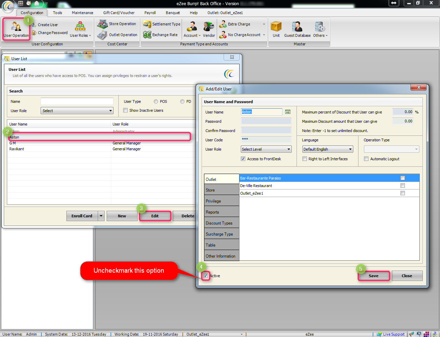Image resolution: width=440 pixels, height=337 pixels.
Task: Select the G M user row
Action: coord(101,143)
